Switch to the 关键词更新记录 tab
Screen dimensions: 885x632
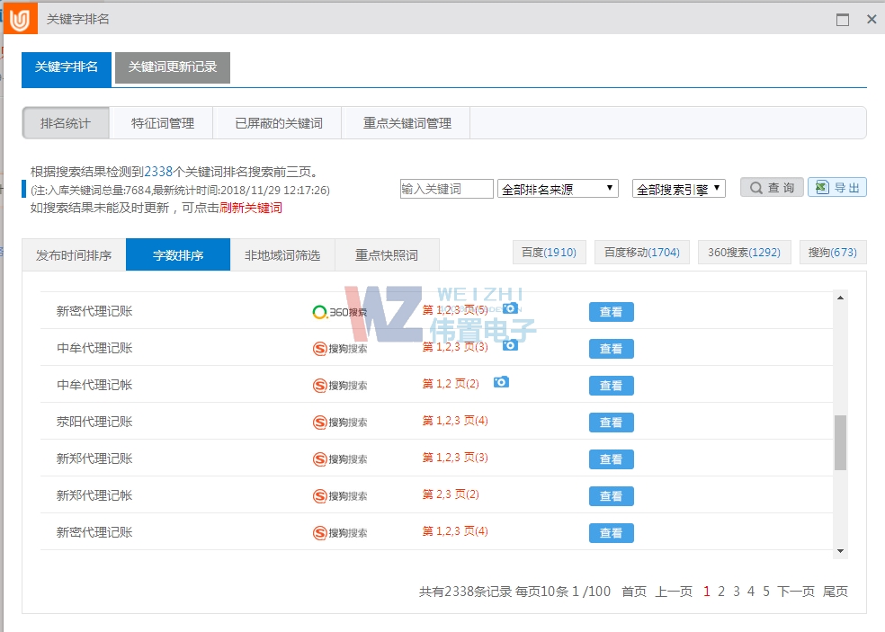[171, 68]
